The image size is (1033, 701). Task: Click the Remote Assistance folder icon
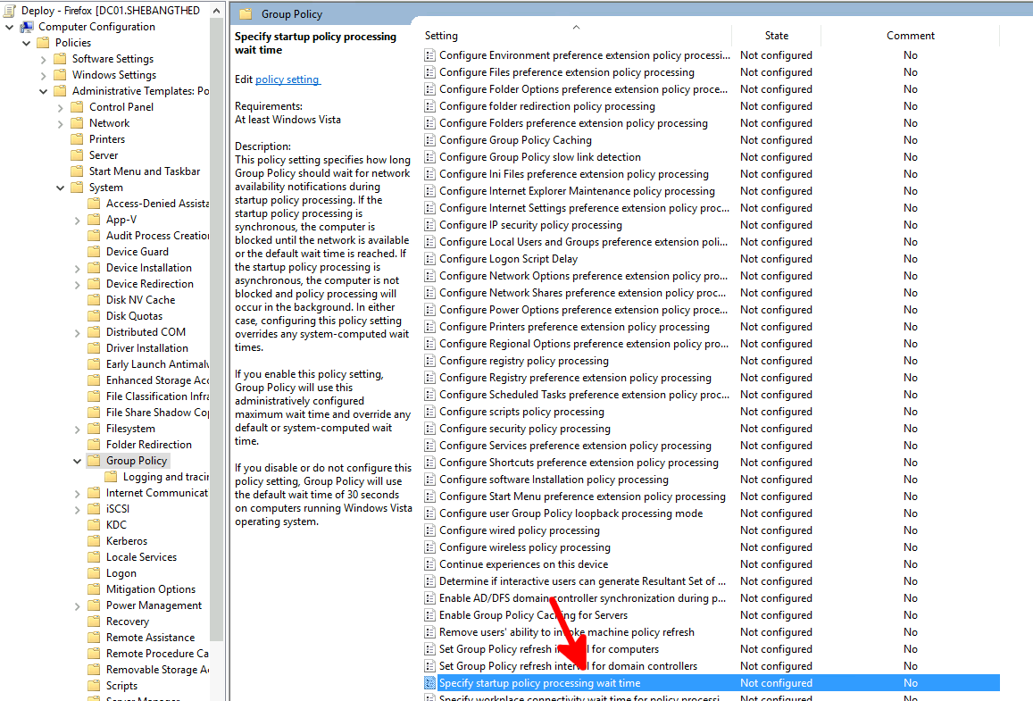point(93,637)
